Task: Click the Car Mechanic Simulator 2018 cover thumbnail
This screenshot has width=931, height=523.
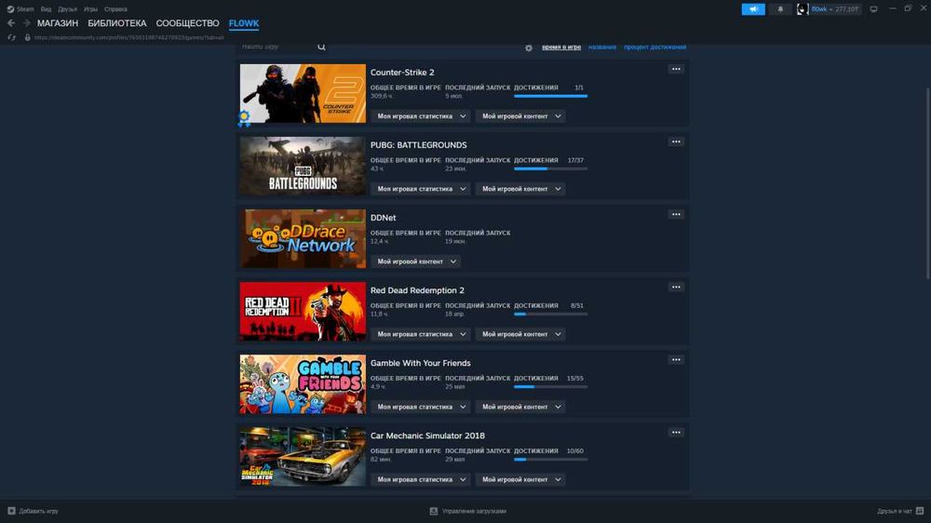Action: tap(303, 457)
